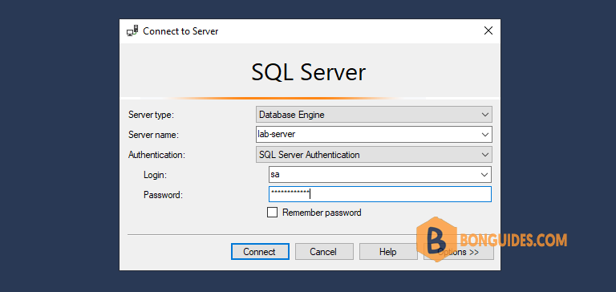Click the Connect button
This screenshot has width=616, height=292.
click(x=260, y=252)
